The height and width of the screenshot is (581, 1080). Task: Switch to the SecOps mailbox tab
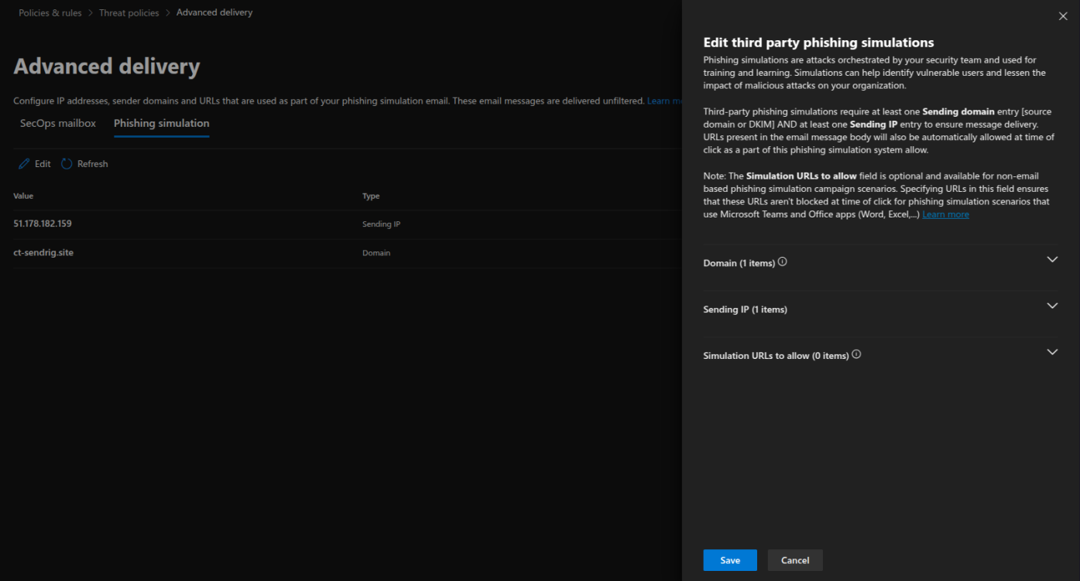(x=58, y=124)
